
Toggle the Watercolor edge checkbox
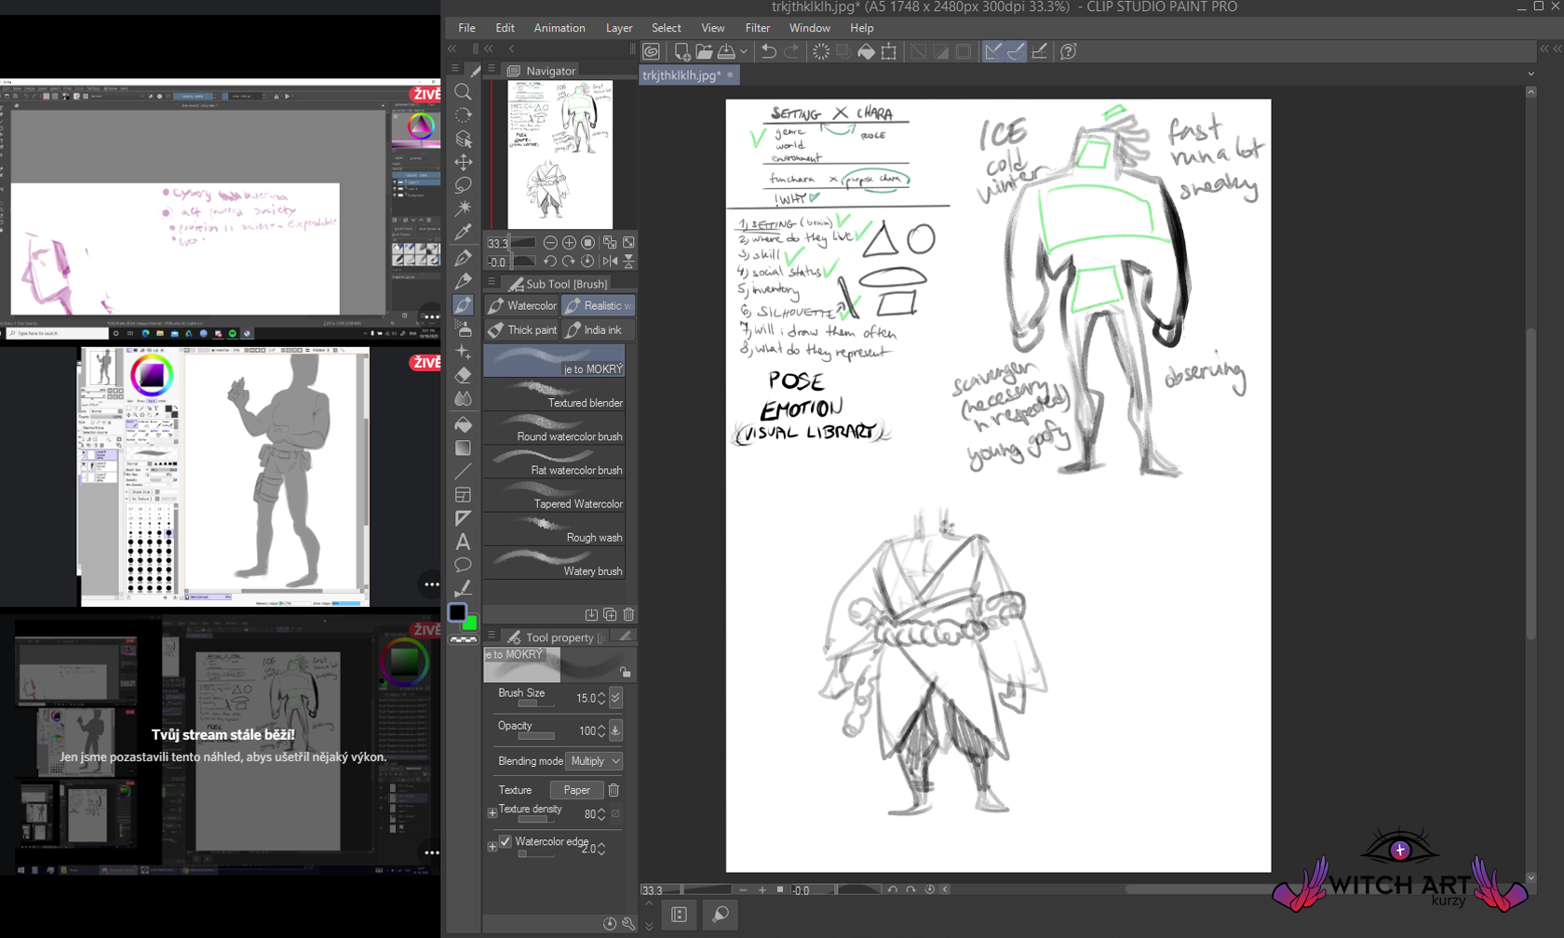coord(506,841)
